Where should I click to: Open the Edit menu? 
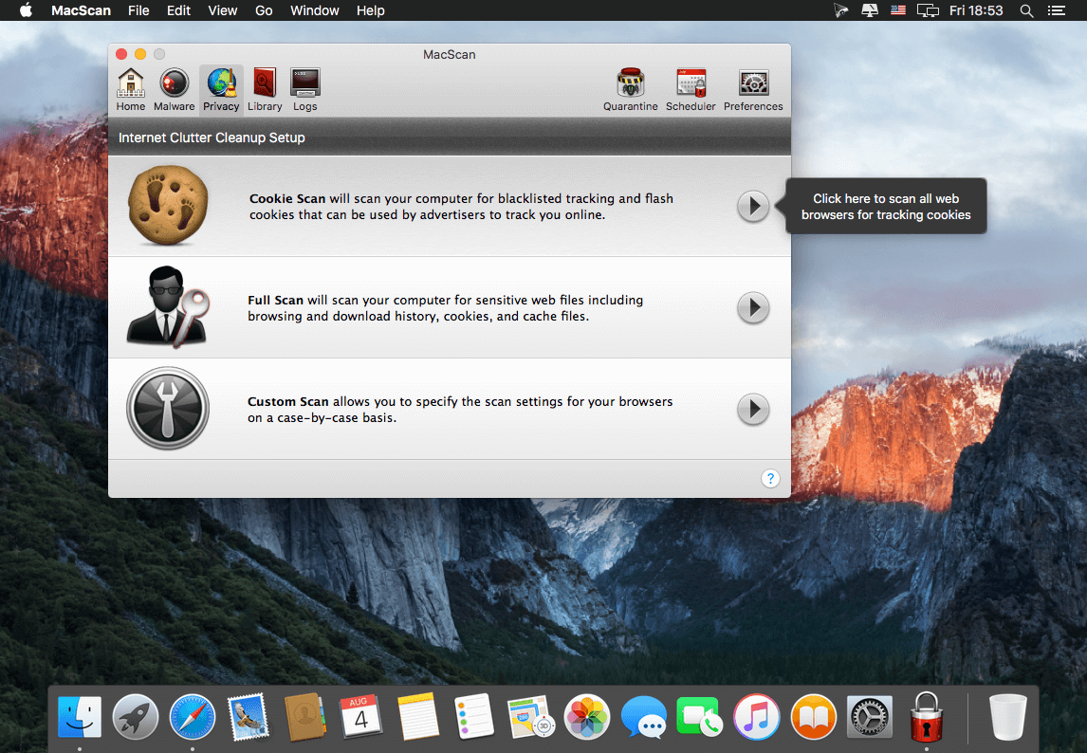coord(179,10)
